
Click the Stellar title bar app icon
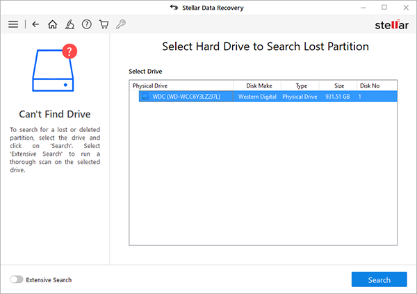point(174,8)
